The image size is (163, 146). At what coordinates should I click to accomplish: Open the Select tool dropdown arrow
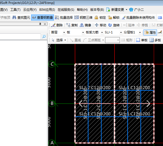pos(65,40)
